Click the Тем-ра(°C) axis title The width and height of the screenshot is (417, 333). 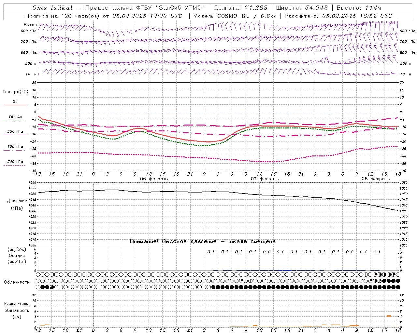tap(15, 92)
